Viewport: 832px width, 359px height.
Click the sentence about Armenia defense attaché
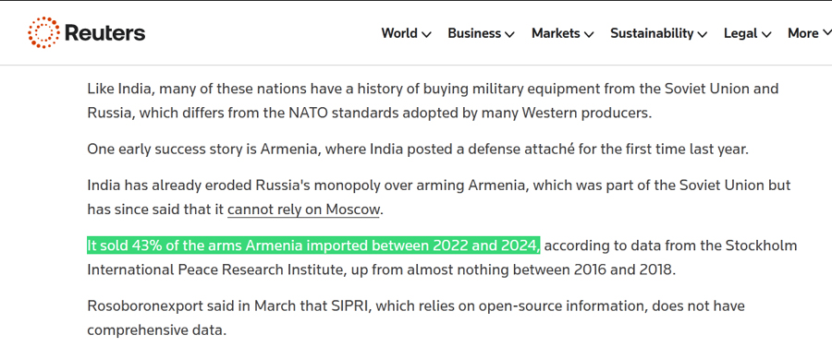[418, 149]
